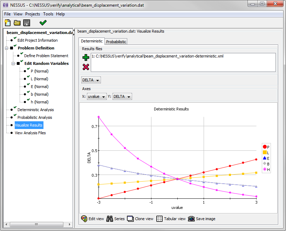The width and height of the screenshot is (286, 231).
Task: Open the Y axis DELTA dropdown
Action: coord(123,96)
